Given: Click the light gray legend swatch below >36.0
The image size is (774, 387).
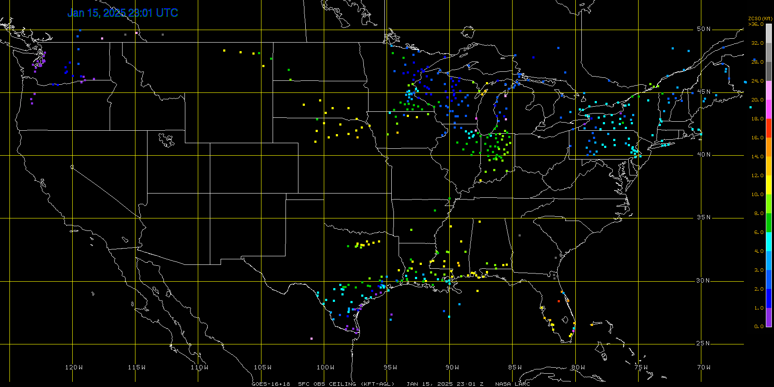Looking at the screenshot, I should (x=769, y=34).
